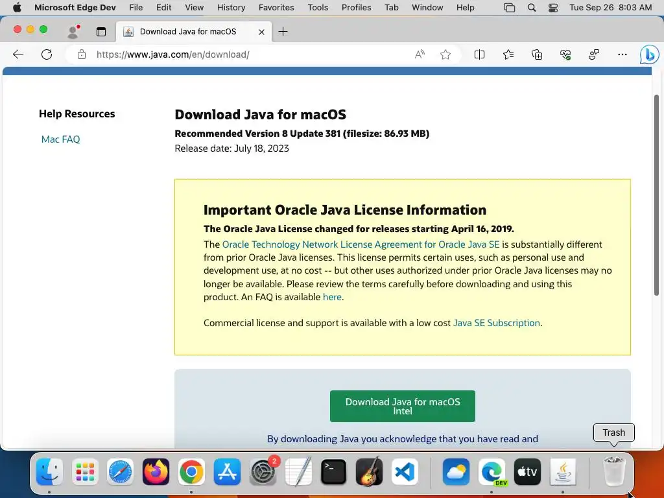
Task: Launch Google Chrome from the Dock
Action: tap(191, 471)
